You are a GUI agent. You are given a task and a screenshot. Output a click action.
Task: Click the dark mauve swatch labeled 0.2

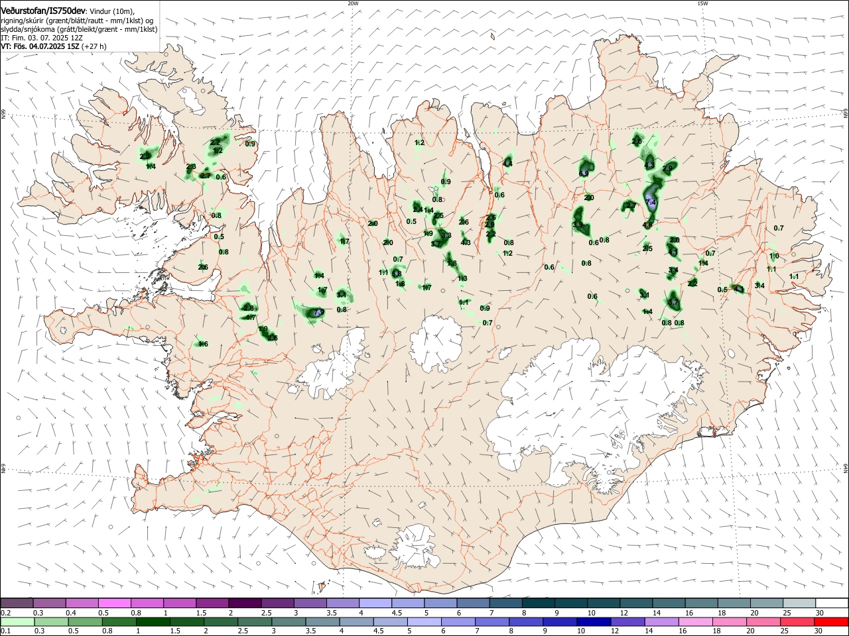(17, 603)
